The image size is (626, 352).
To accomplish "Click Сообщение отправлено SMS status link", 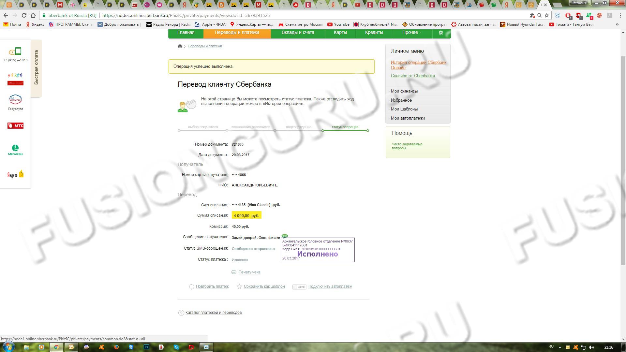I will pyautogui.click(x=253, y=249).
